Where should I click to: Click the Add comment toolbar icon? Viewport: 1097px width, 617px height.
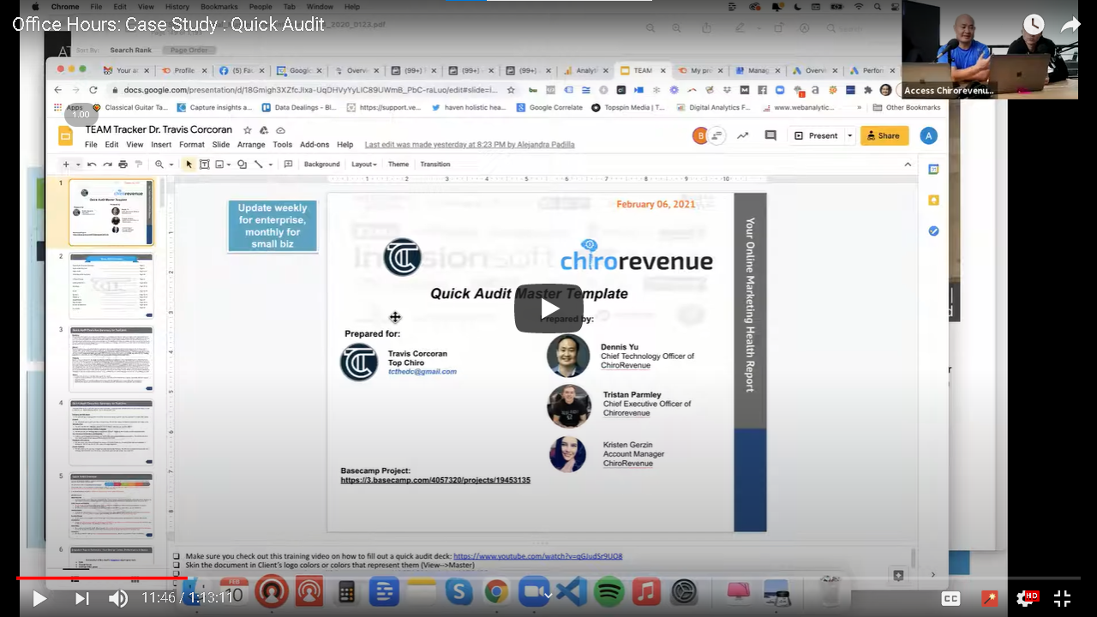coord(288,164)
